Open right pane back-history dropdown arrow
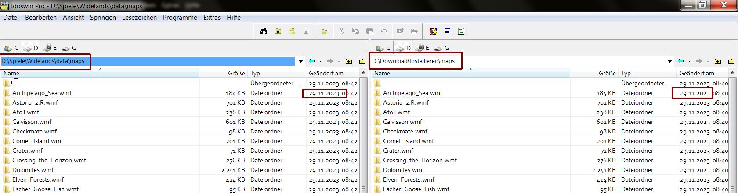The image size is (738, 193). coord(689,61)
